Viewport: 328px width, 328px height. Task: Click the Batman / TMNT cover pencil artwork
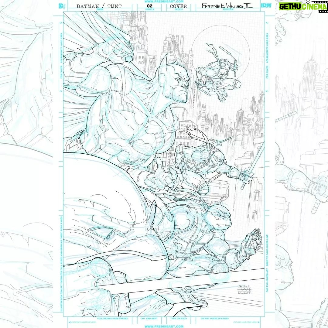(164, 164)
